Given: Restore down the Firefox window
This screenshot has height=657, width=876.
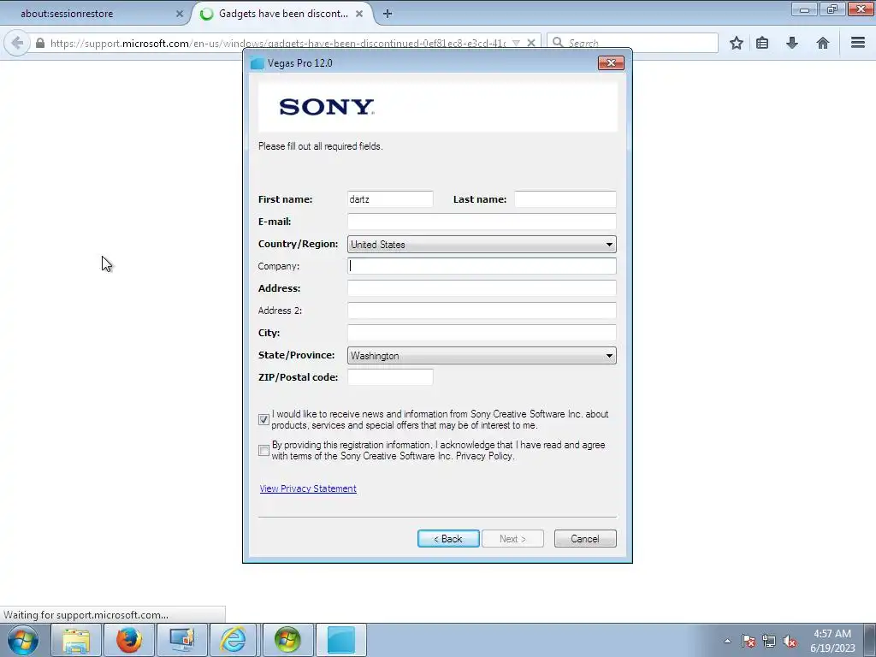Looking at the screenshot, I should click(832, 9).
